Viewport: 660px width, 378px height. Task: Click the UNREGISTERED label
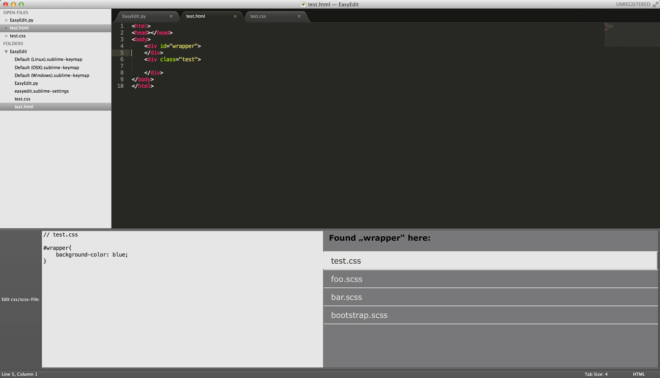[633, 4]
